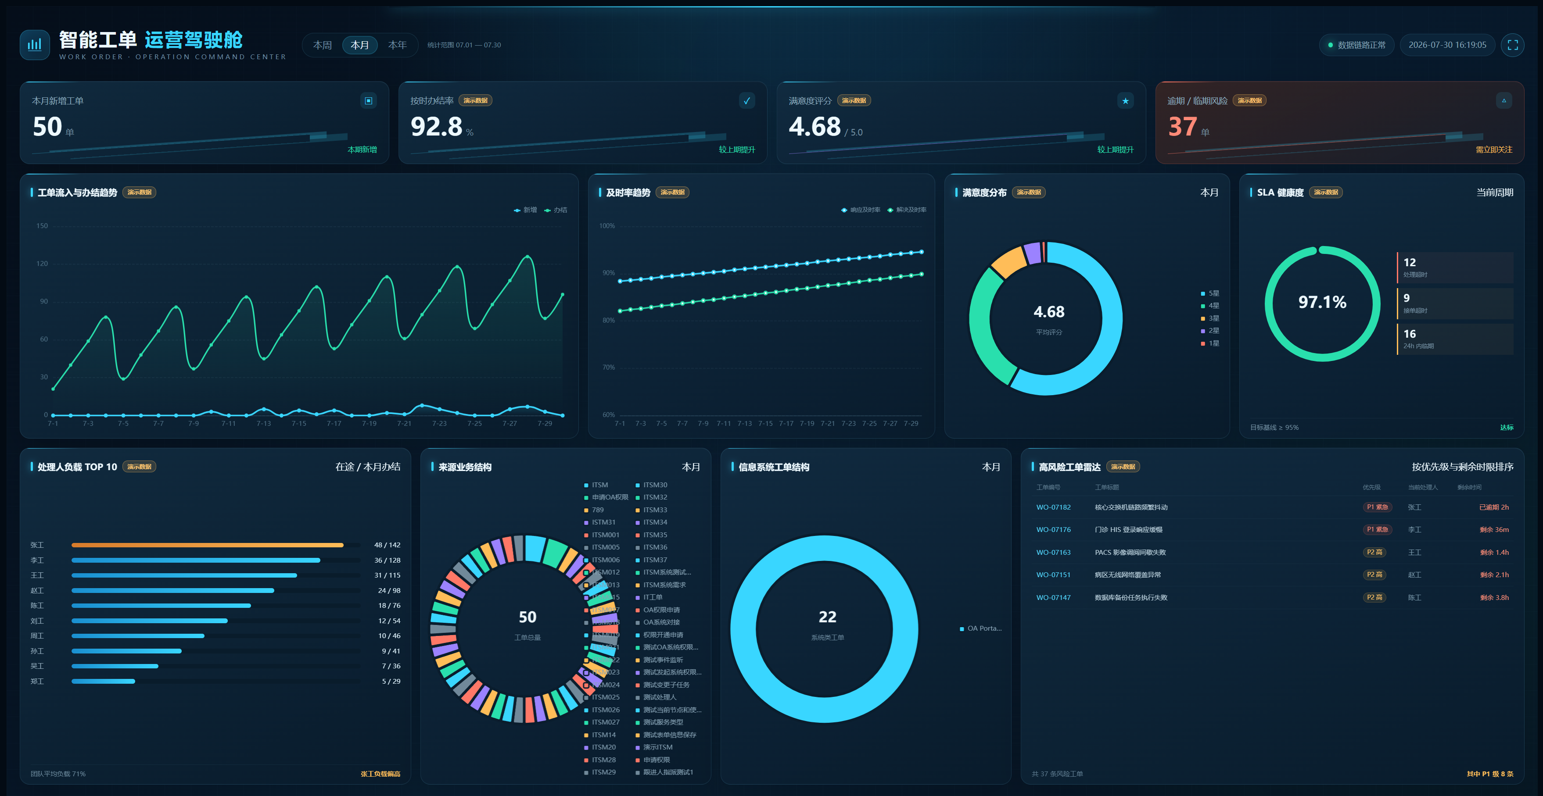1543x796 pixels.
Task: Click the checkmark icon on 按时办结率 card
Action: pos(747,100)
